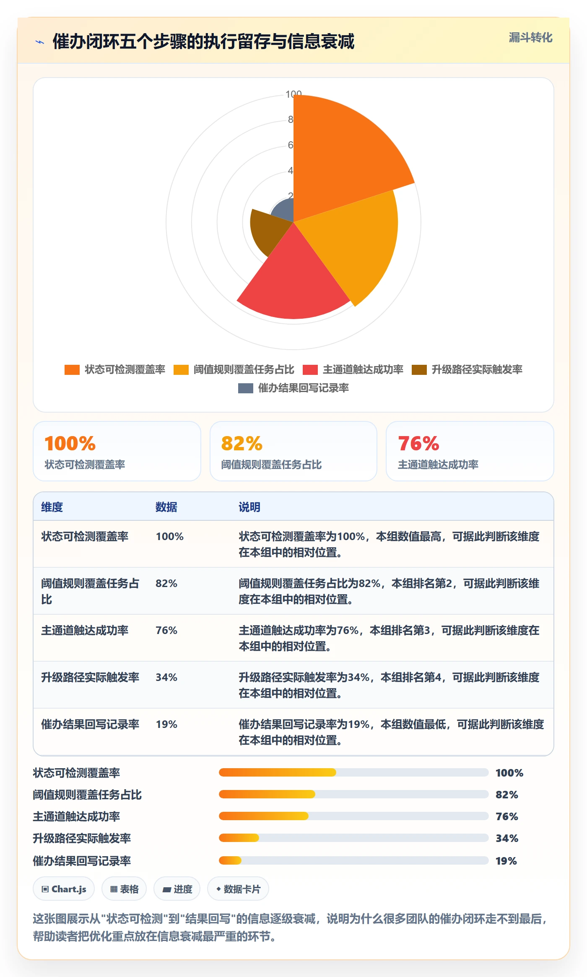Click the Chart.js tag chip

(64, 889)
